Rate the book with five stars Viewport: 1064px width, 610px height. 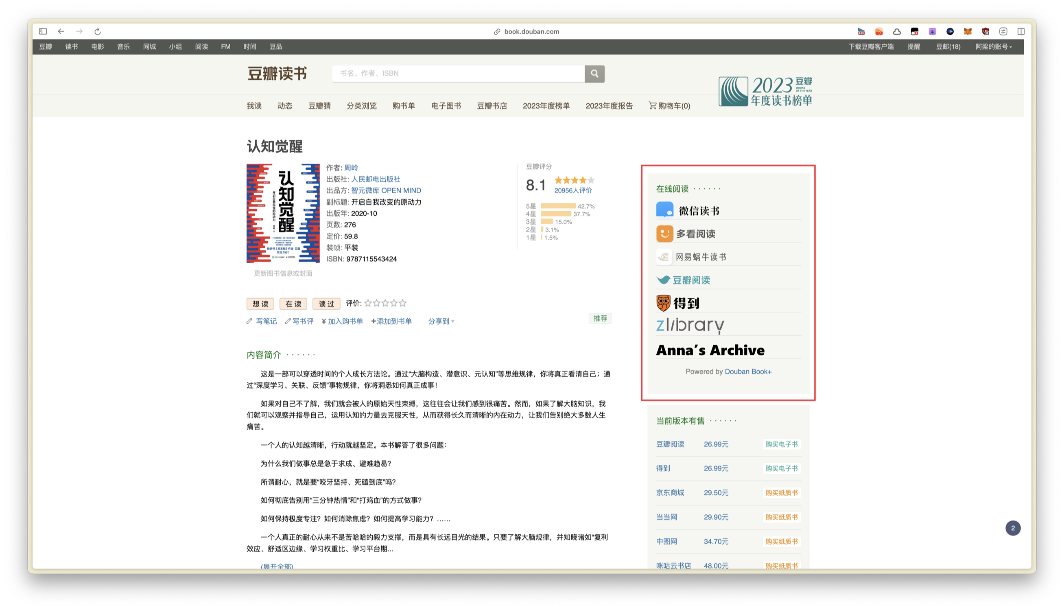[402, 303]
